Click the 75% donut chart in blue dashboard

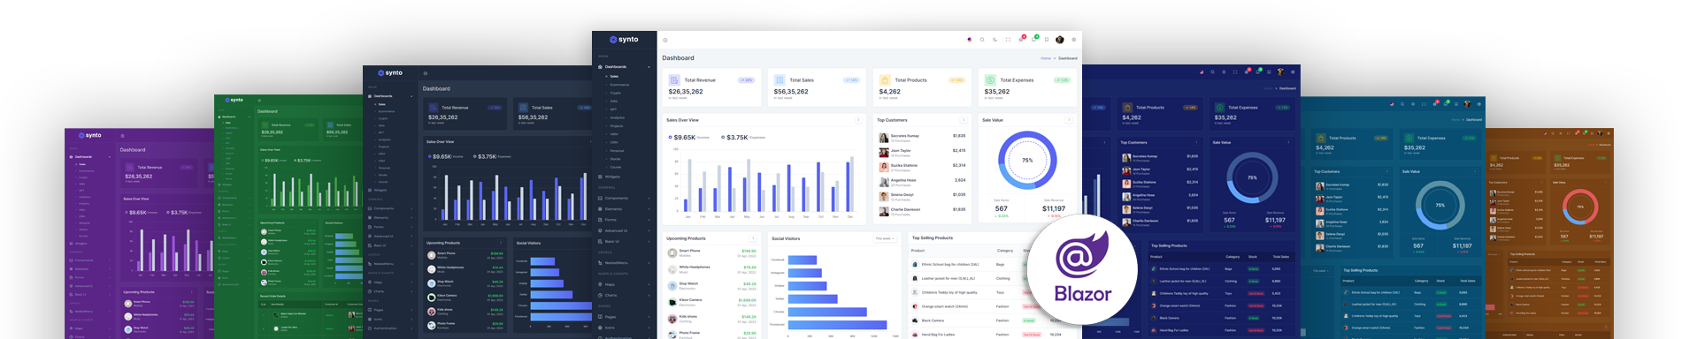(x=1252, y=178)
